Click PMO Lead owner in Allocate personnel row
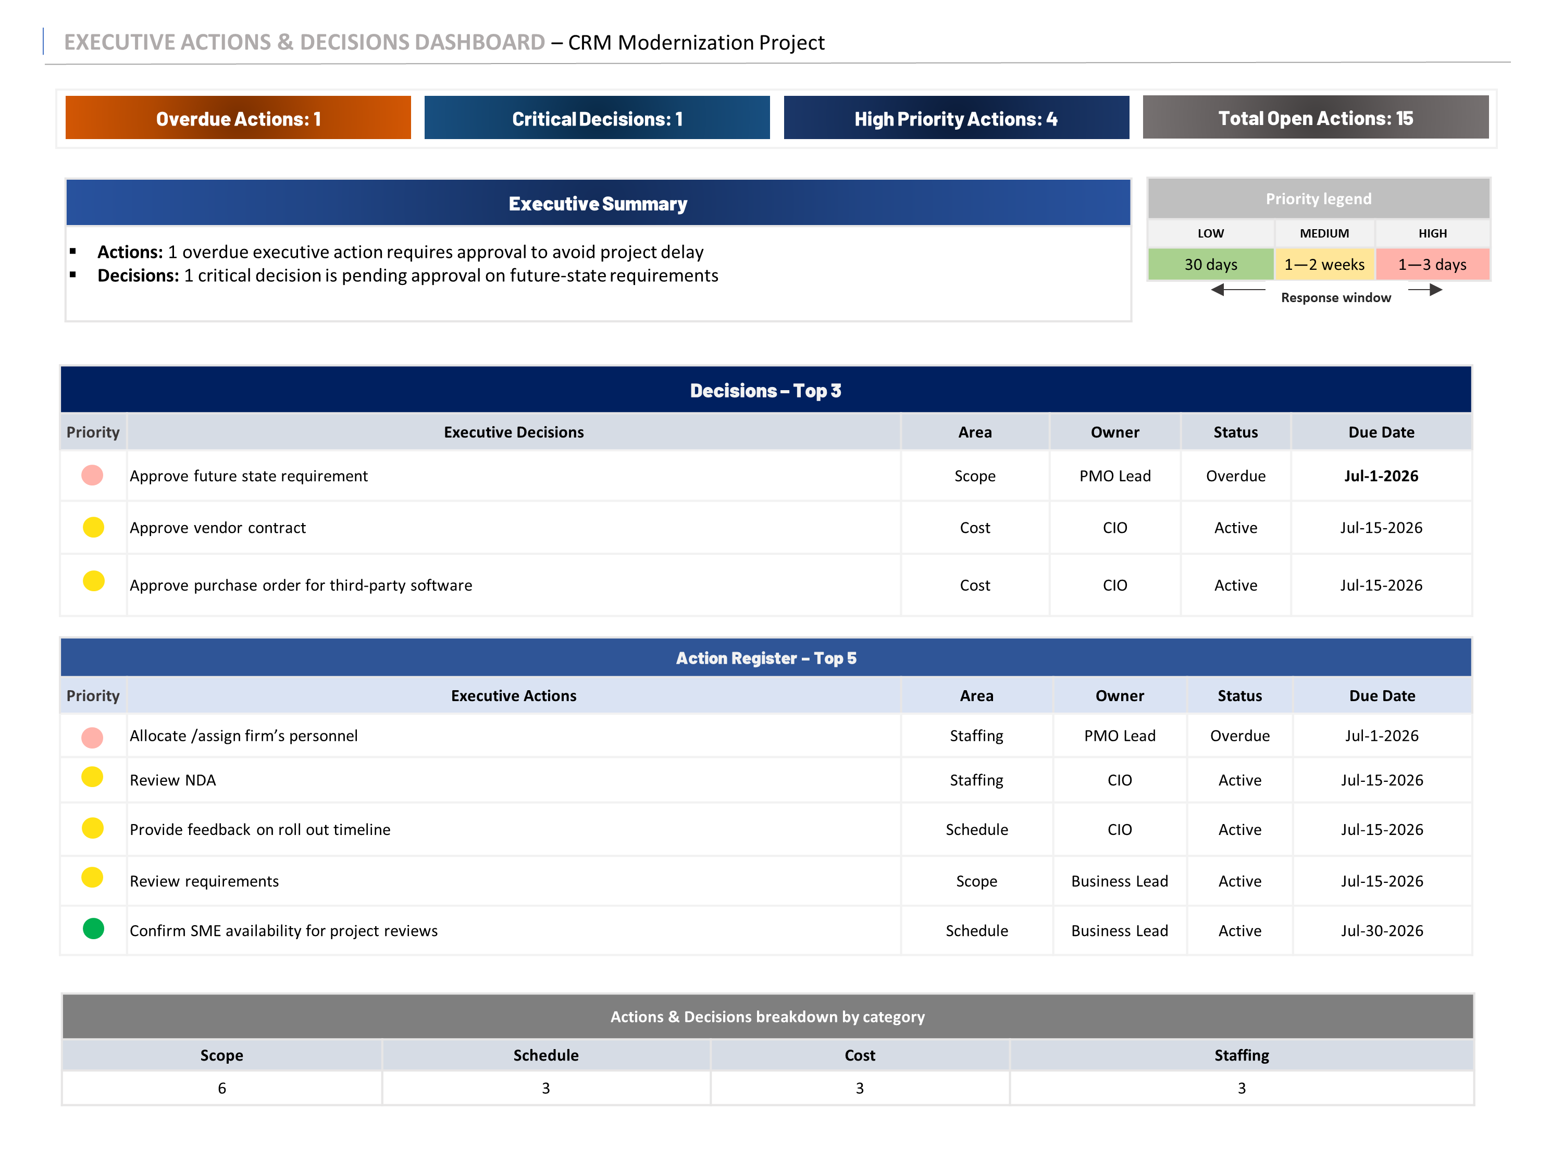 click(1119, 735)
